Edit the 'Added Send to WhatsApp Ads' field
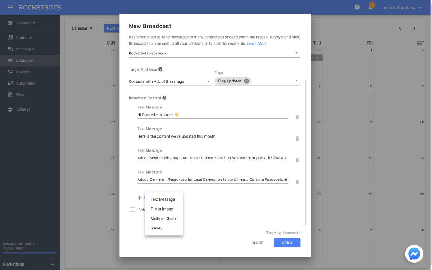This screenshot has height=270, width=432. coord(213,158)
